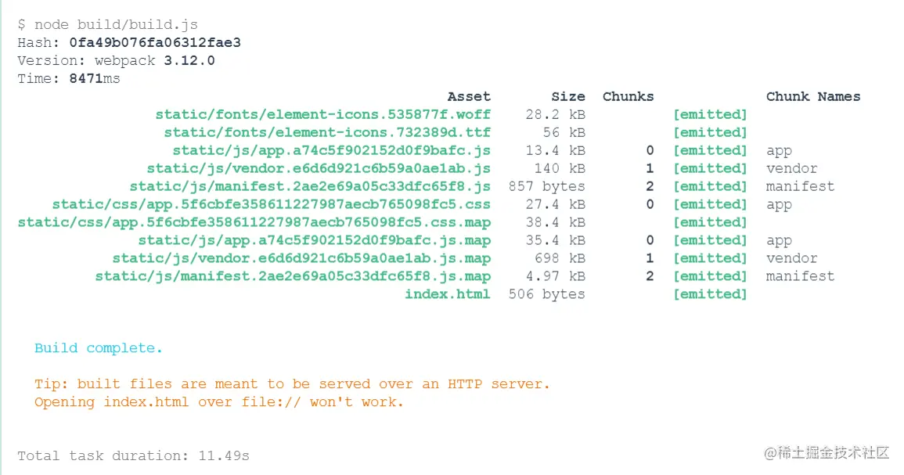Click the Asset column header
904x475 pixels.
469,97
